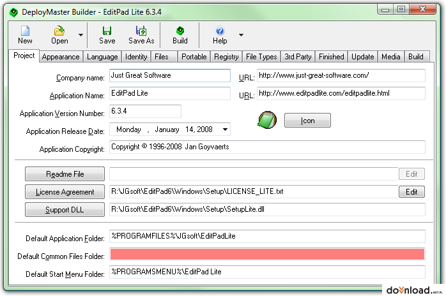Switch to the Appearance tab

pyautogui.click(x=61, y=57)
